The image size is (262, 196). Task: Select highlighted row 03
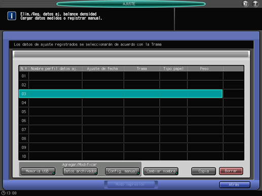[x=121, y=94]
